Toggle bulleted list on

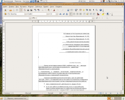coord(88,14)
